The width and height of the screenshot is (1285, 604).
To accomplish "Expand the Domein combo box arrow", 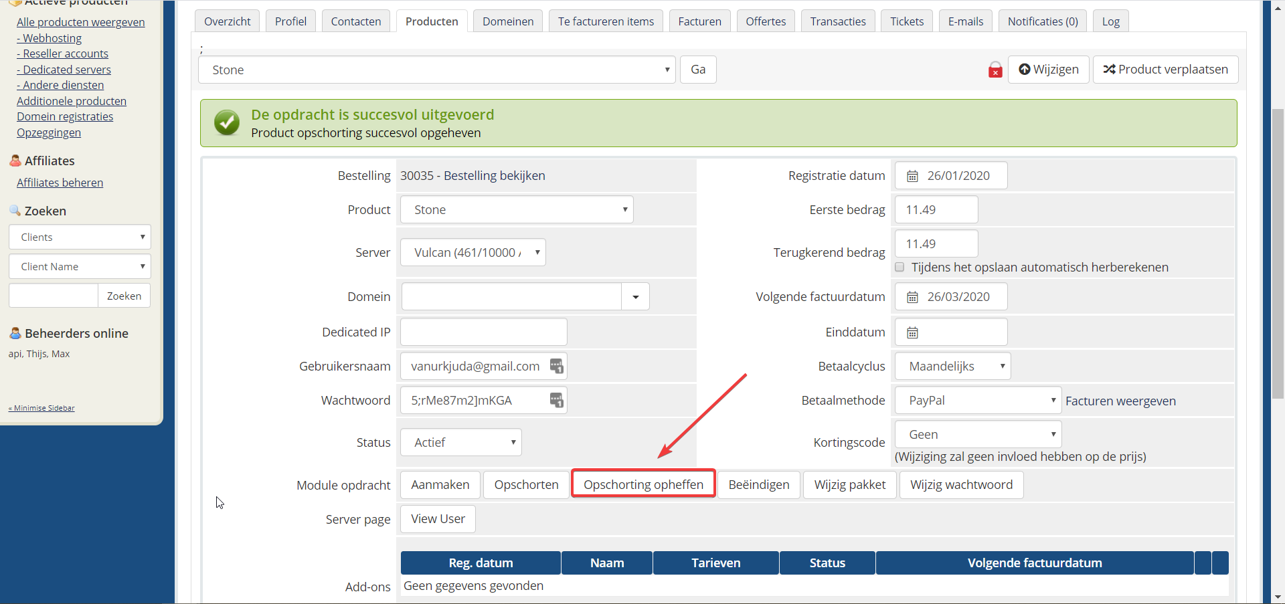I will coord(635,296).
